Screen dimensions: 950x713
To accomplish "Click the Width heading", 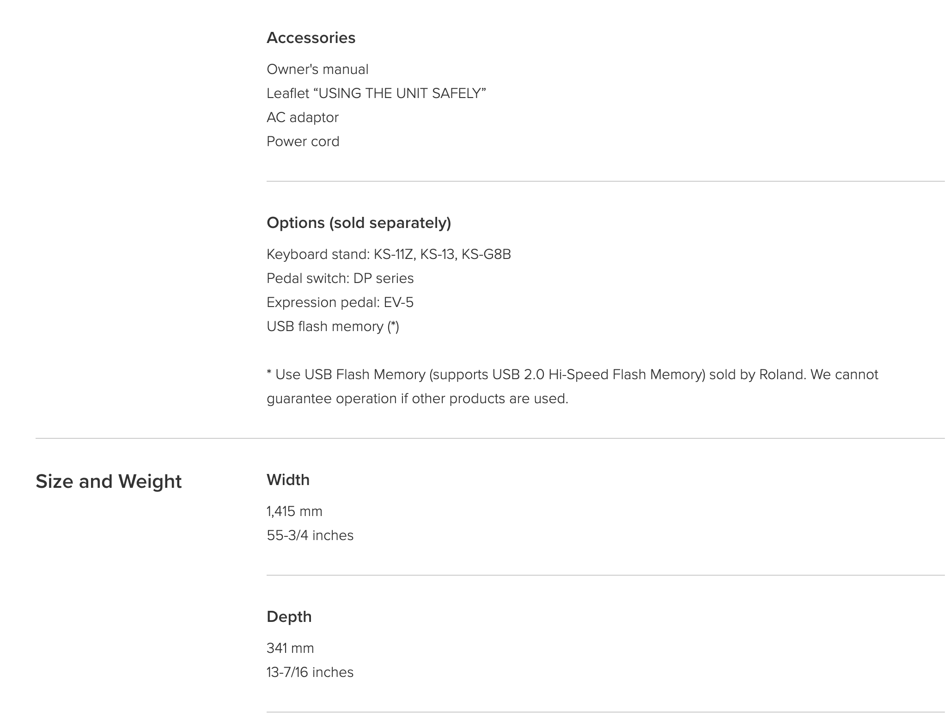I will [288, 480].
